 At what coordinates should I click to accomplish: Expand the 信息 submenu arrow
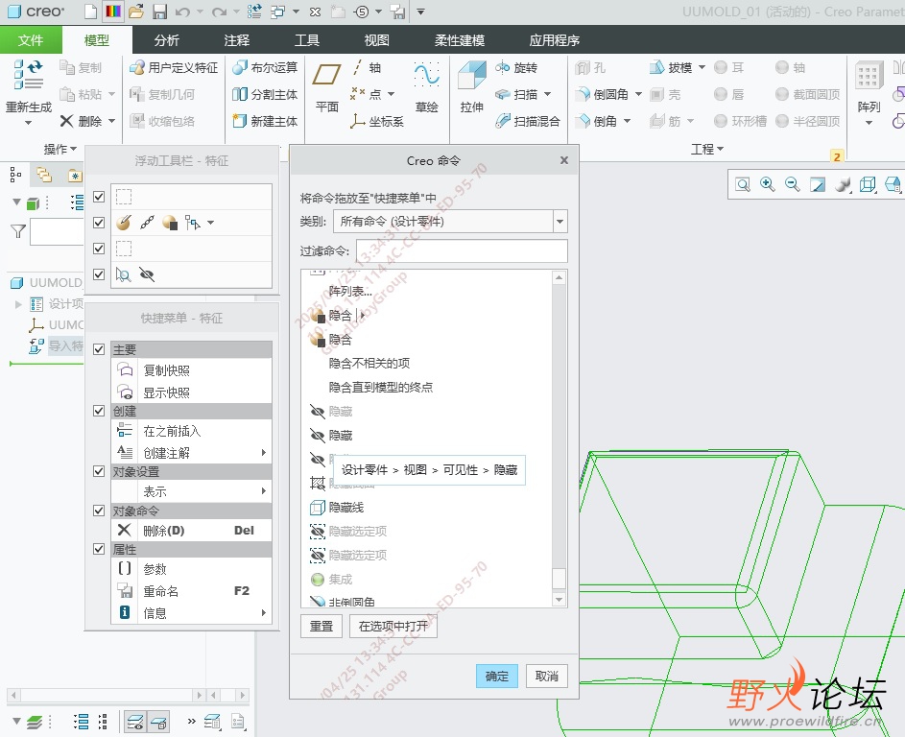263,612
